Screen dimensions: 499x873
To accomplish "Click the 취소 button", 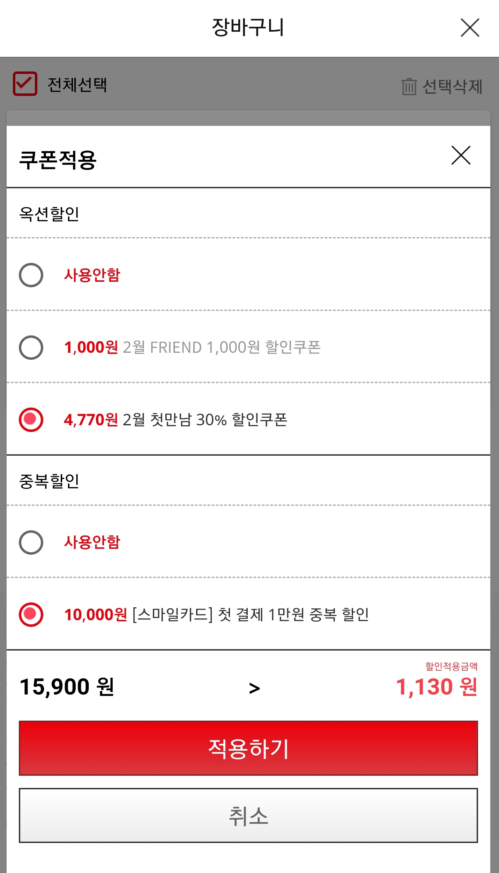I will click(x=248, y=816).
